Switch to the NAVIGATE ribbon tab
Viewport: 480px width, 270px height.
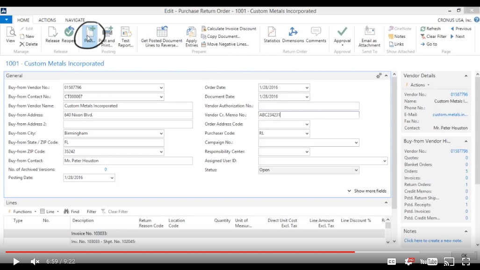point(75,20)
